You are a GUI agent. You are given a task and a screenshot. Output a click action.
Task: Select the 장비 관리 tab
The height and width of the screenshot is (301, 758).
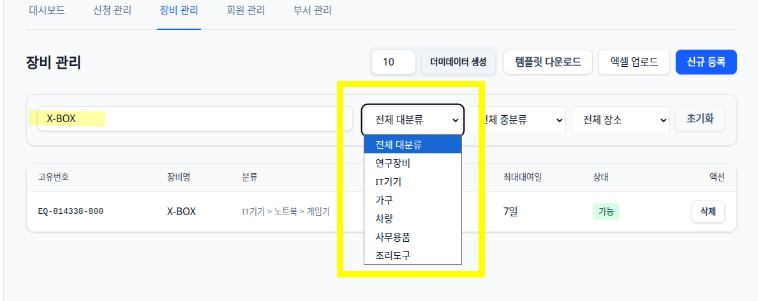tap(179, 10)
